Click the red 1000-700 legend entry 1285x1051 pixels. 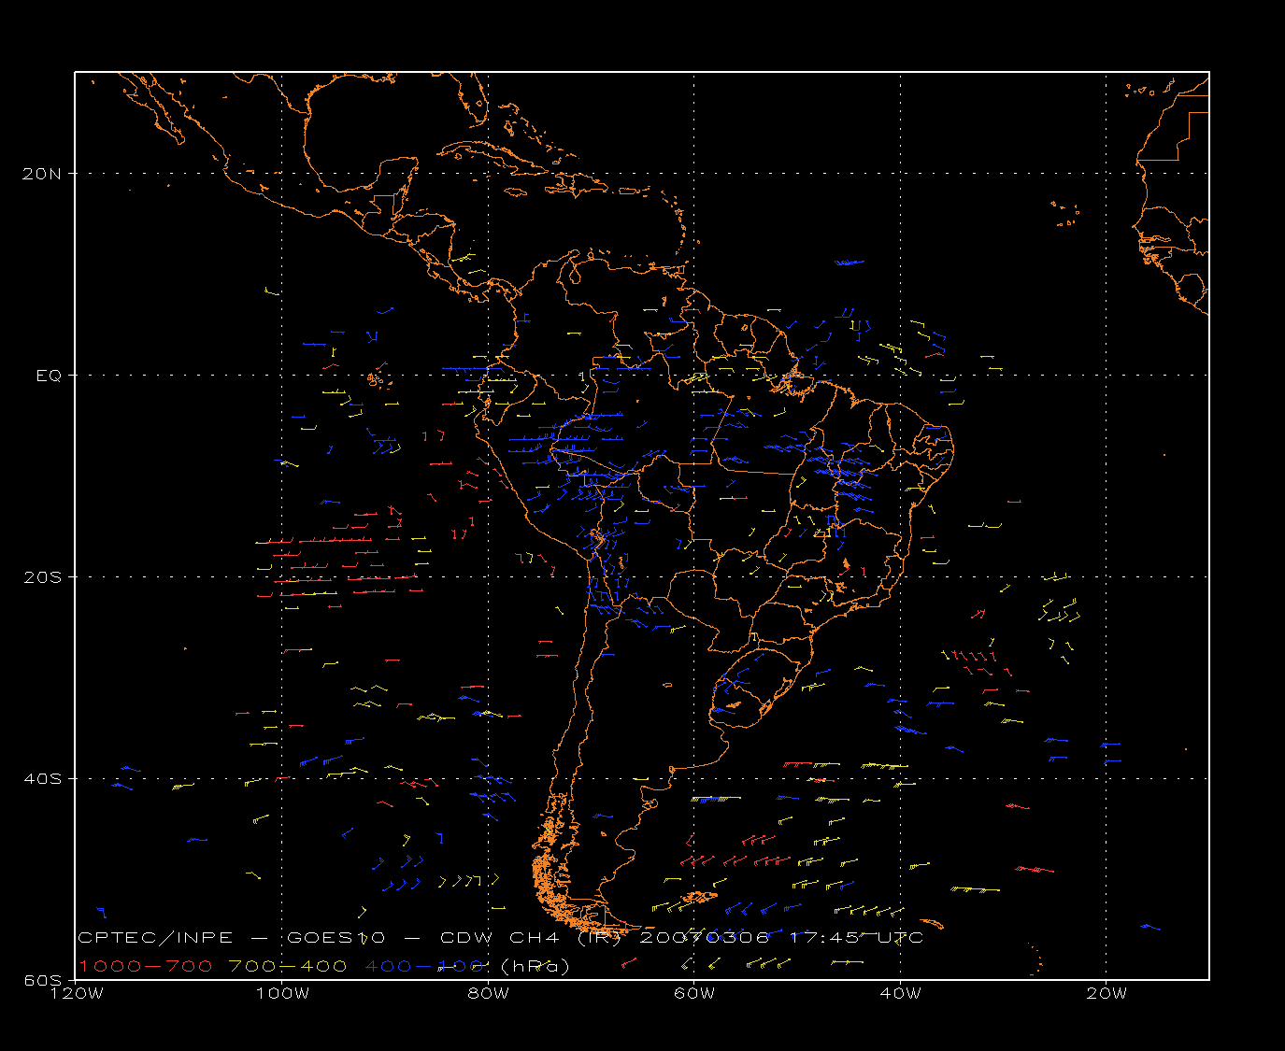(146, 966)
